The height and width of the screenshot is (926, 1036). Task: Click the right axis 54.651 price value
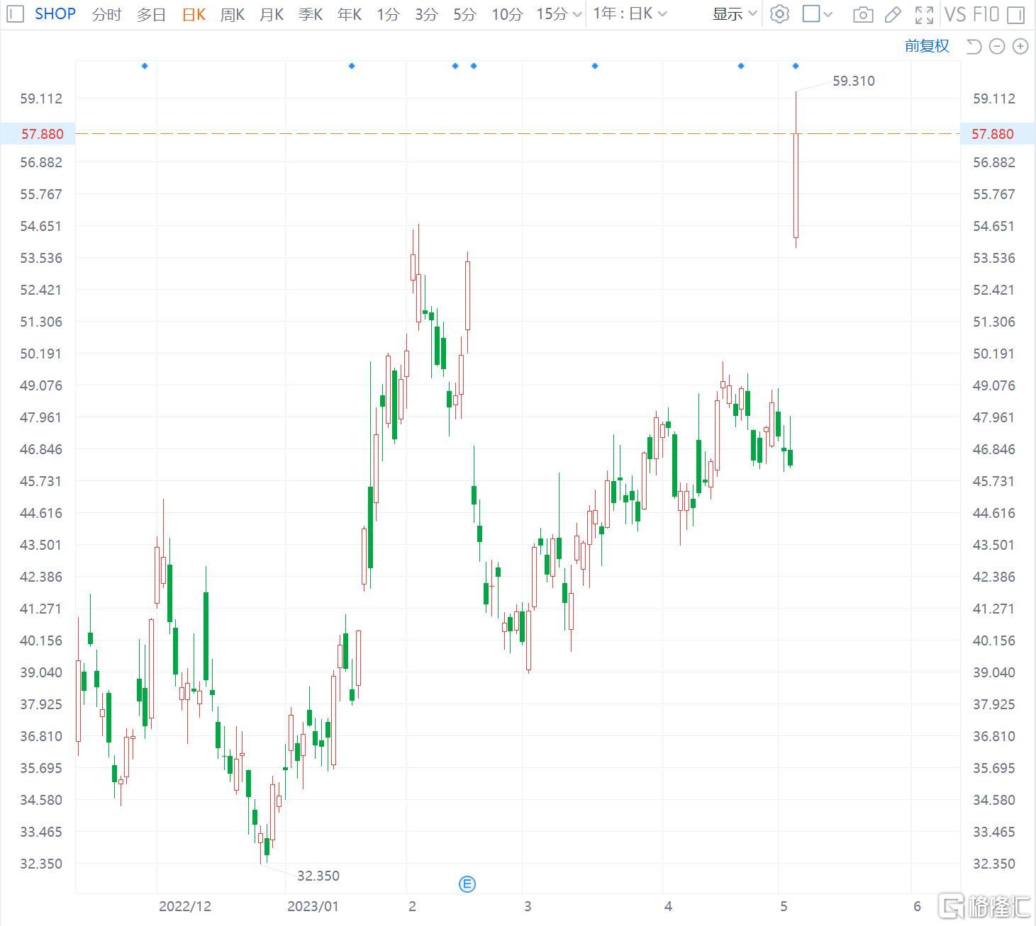(994, 226)
